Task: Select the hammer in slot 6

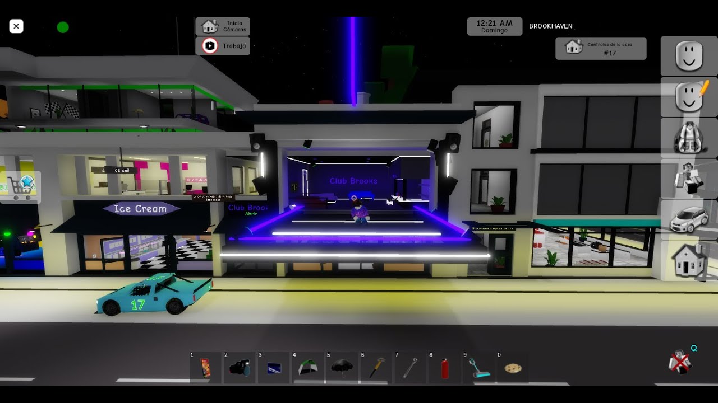Action: coord(376,368)
